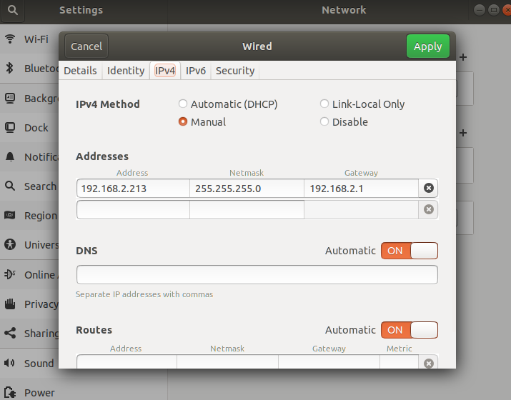511x400 pixels.
Task: Click lower plus icon in Network window
Action: (463, 133)
